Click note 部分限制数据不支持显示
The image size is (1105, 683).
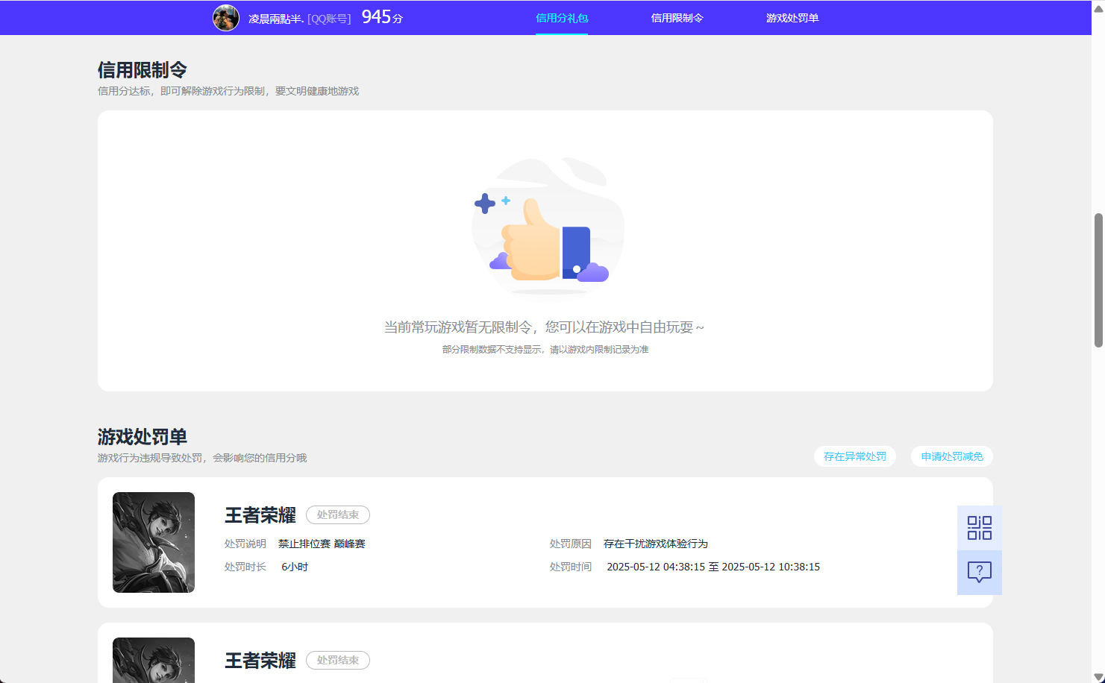point(545,349)
